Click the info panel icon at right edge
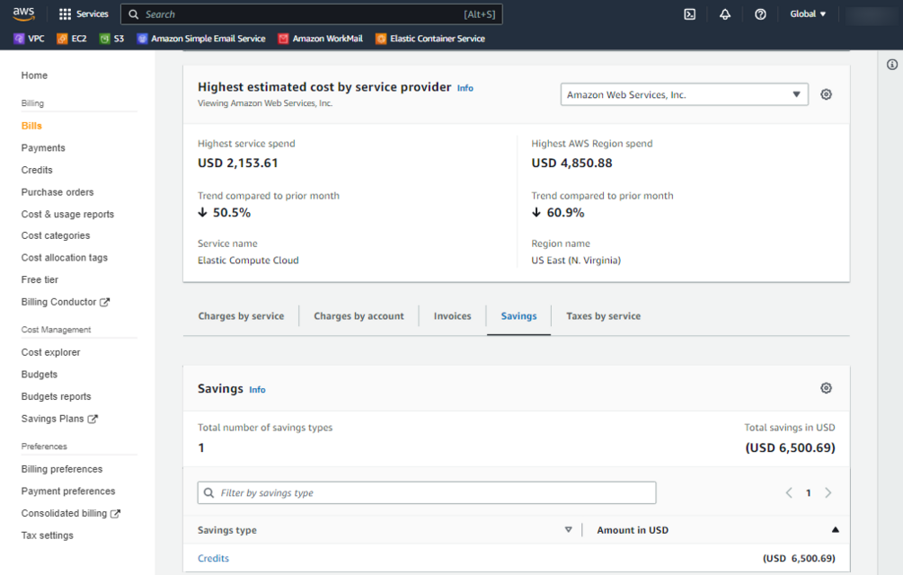The height and width of the screenshot is (575, 903). [892, 65]
